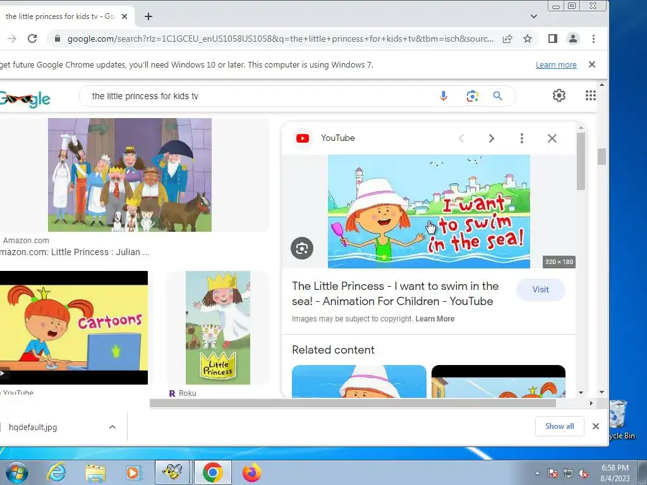Click the Google doodle logo
The width and height of the screenshot is (647, 485).
pos(25,99)
